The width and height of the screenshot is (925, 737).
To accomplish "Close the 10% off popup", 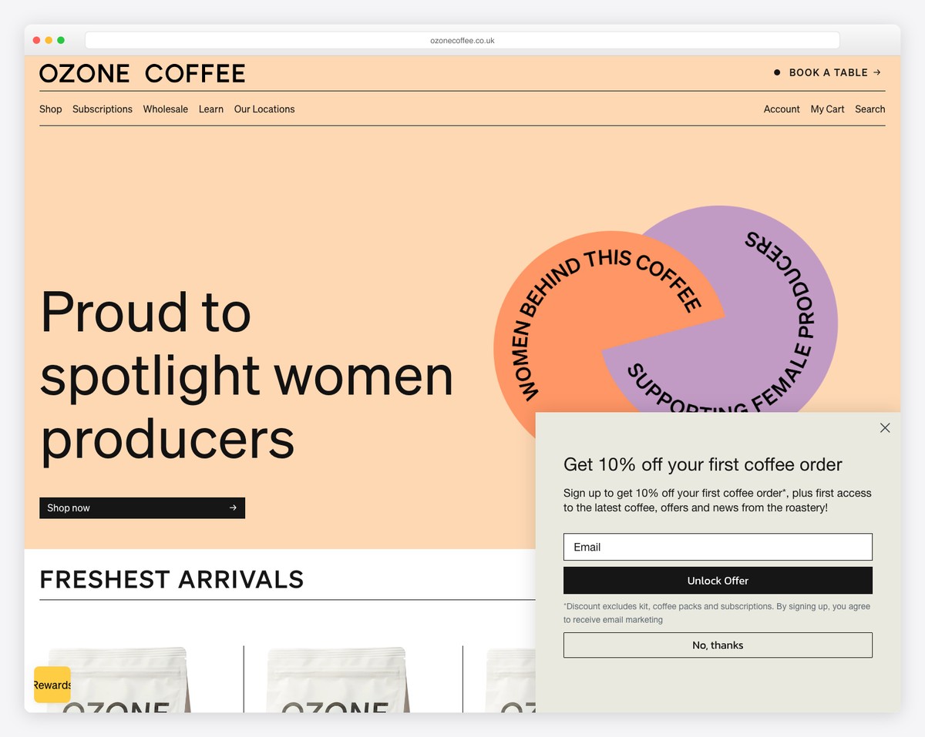I will 884,427.
